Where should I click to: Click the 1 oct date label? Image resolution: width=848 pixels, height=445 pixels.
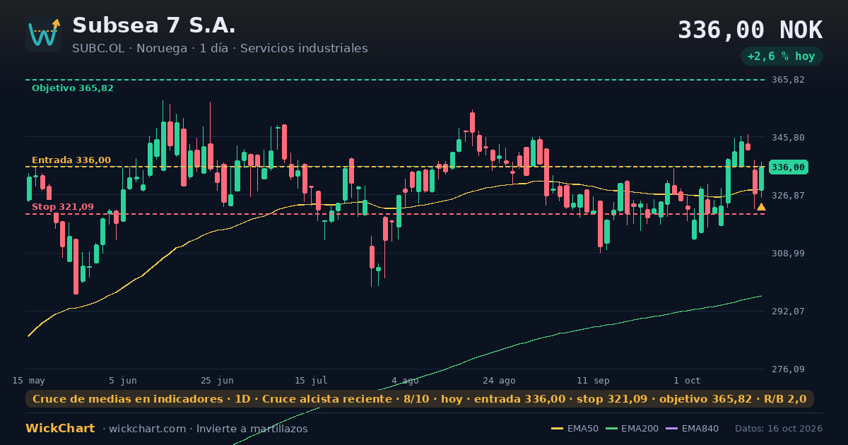[x=687, y=380]
